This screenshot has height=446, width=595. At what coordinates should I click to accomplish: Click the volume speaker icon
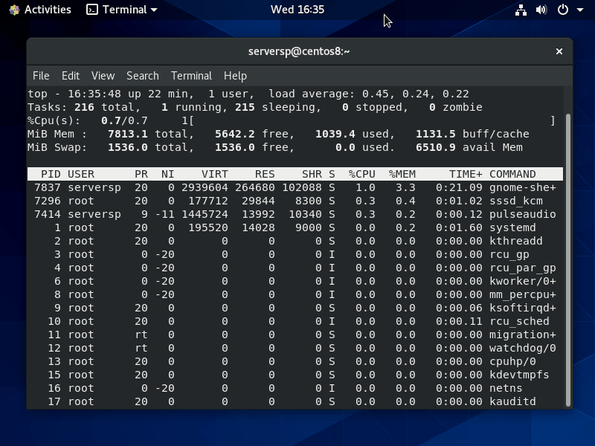pyautogui.click(x=541, y=10)
